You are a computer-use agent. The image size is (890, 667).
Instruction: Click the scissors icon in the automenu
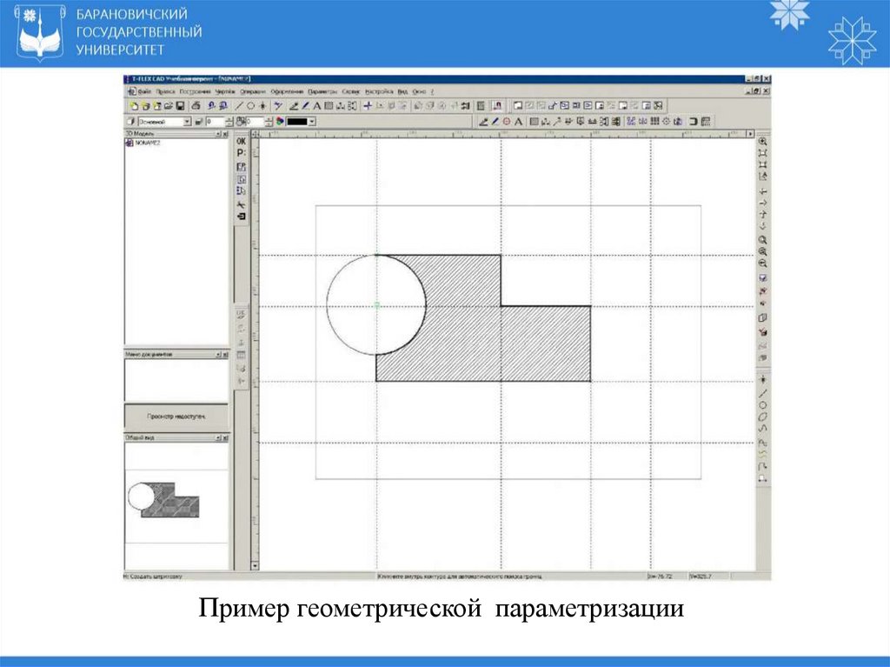click(242, 204)
